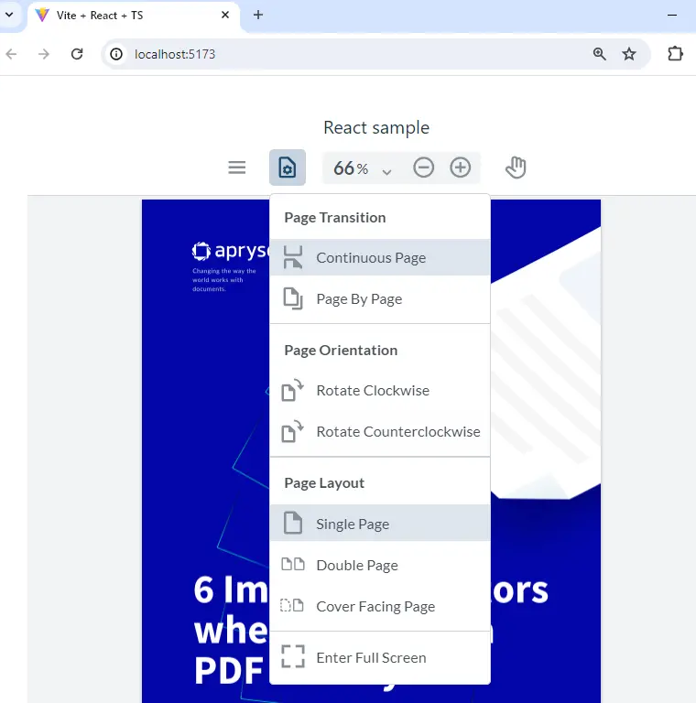The image size is (696, 703).
Task: Open the zoom level dropdown arrow
Action: coord(386,172)
